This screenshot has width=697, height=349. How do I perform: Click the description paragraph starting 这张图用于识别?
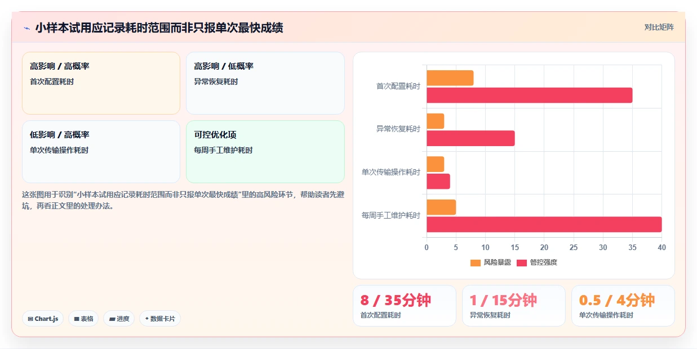(x=183, y=200)
